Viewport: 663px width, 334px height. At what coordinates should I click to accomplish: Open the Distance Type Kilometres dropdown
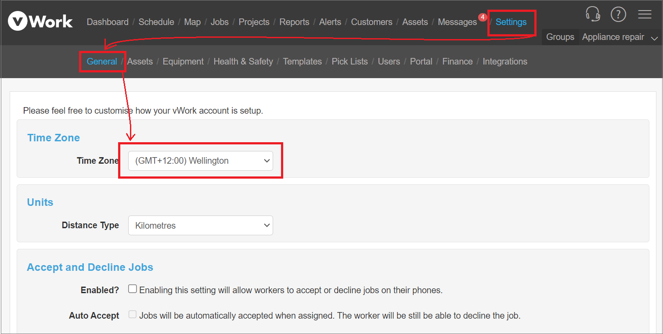[201, 225]
